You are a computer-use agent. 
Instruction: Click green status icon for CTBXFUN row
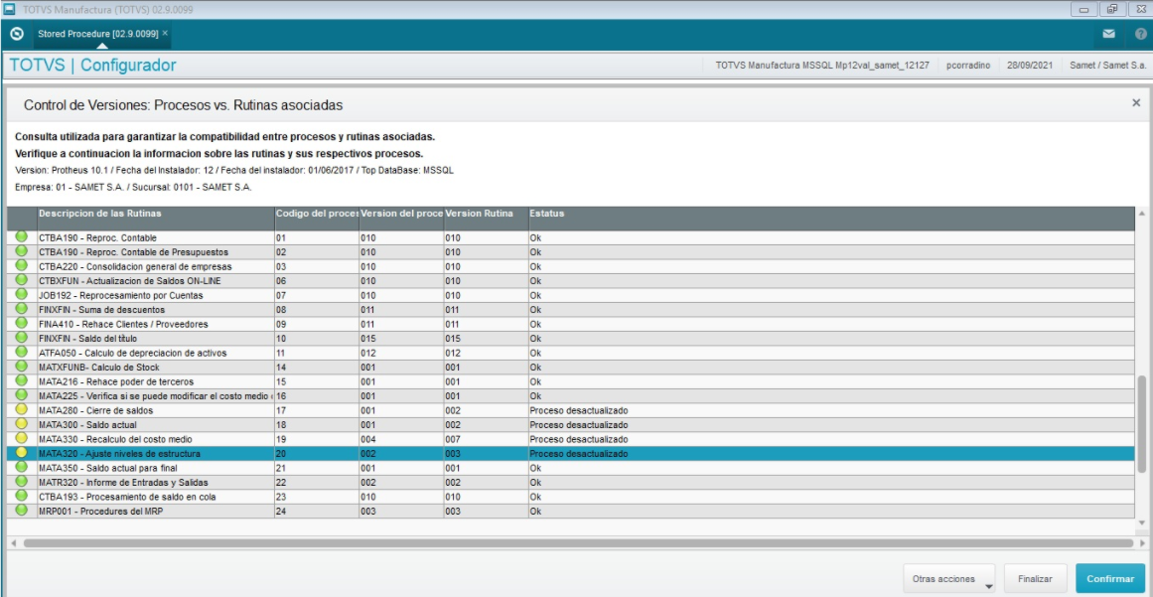(21, 280)
